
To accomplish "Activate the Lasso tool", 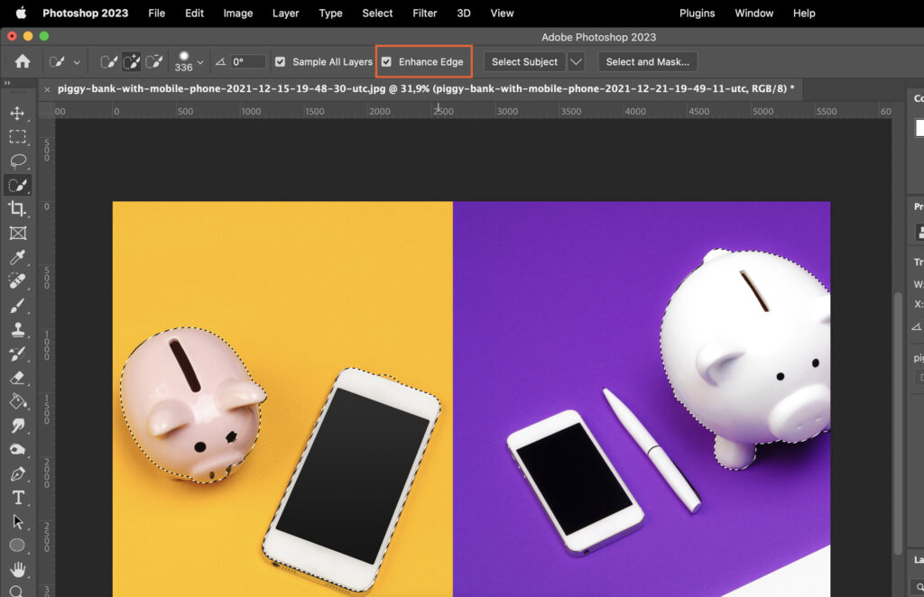I will tap(19, 161).
